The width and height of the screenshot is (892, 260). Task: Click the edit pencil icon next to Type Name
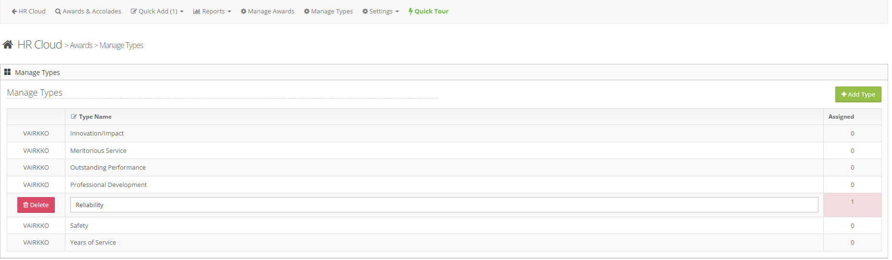click(74, 117)
